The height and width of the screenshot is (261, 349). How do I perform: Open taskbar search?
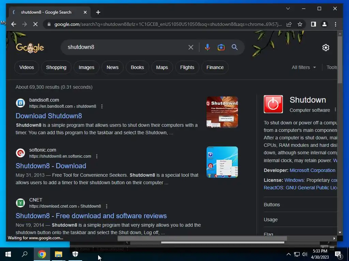(x=25, y=254)
